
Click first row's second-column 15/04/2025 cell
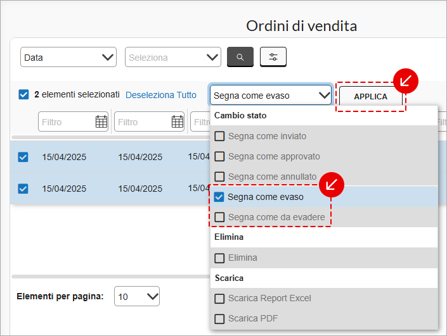coord(140,157)
